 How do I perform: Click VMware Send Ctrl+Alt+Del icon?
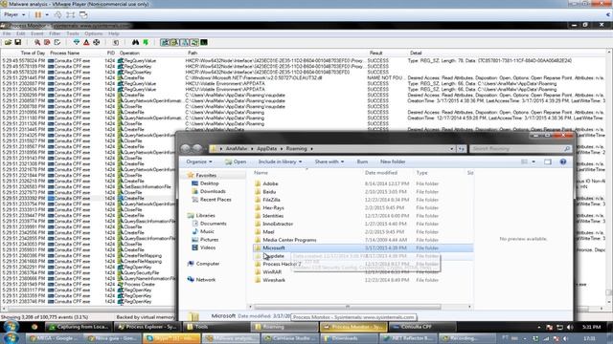point(57,15)
